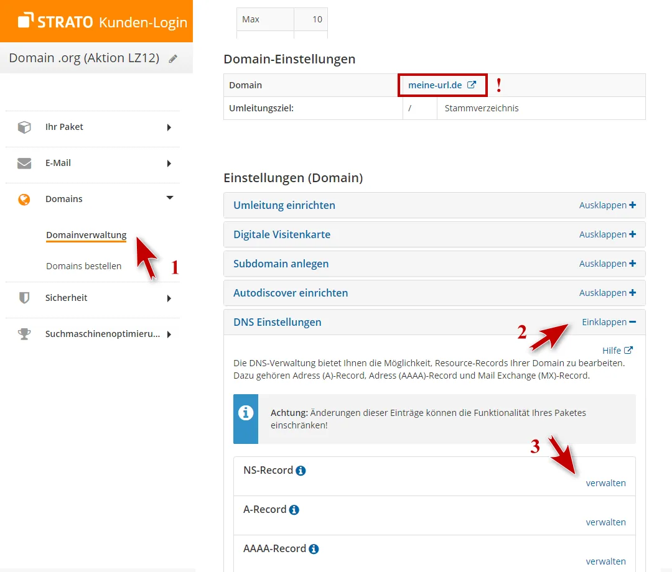Viewport: 672px width, 572px height.
Task: Open external link icon beside meine-url.de
Action: point(472,85)
